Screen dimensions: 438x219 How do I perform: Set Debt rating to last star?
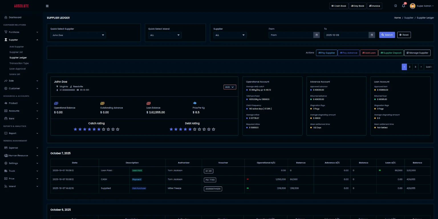(x=214, y=129)
